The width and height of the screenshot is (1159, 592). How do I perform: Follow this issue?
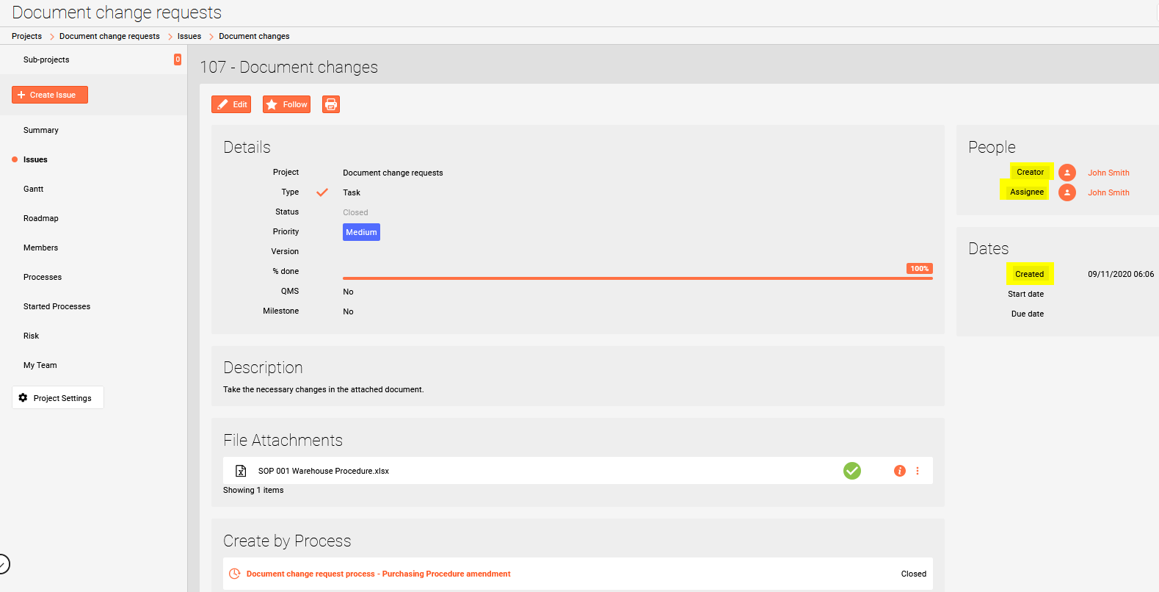pos(286,104)
